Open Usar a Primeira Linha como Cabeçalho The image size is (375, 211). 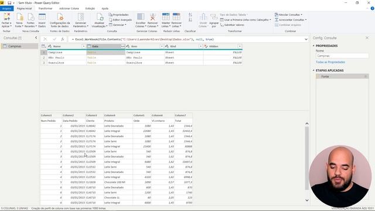pyautogui.click(x=246, y=20)
